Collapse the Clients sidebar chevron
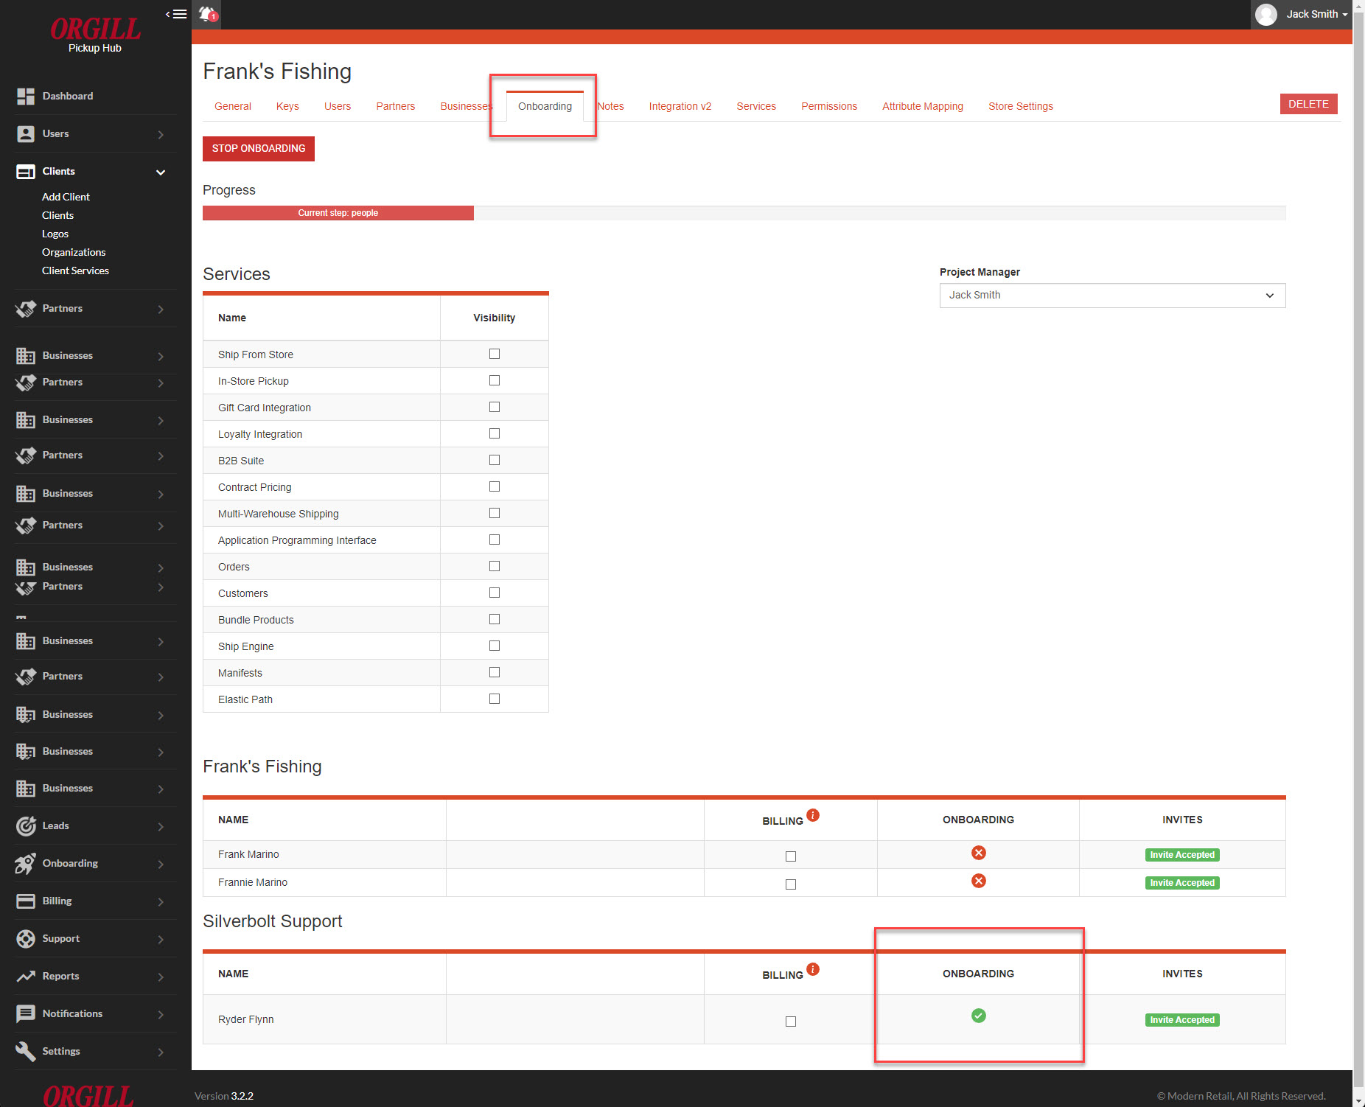Viewport: 1365px width, 1107px height. pyautogui.click(x=161, y=172)
